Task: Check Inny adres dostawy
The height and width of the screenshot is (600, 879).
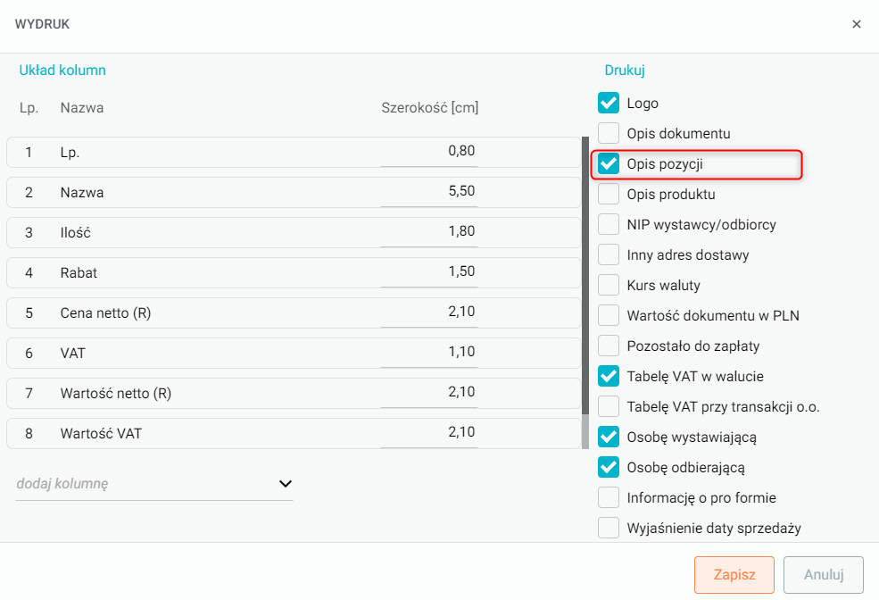Action: click(x=609, y=254)
